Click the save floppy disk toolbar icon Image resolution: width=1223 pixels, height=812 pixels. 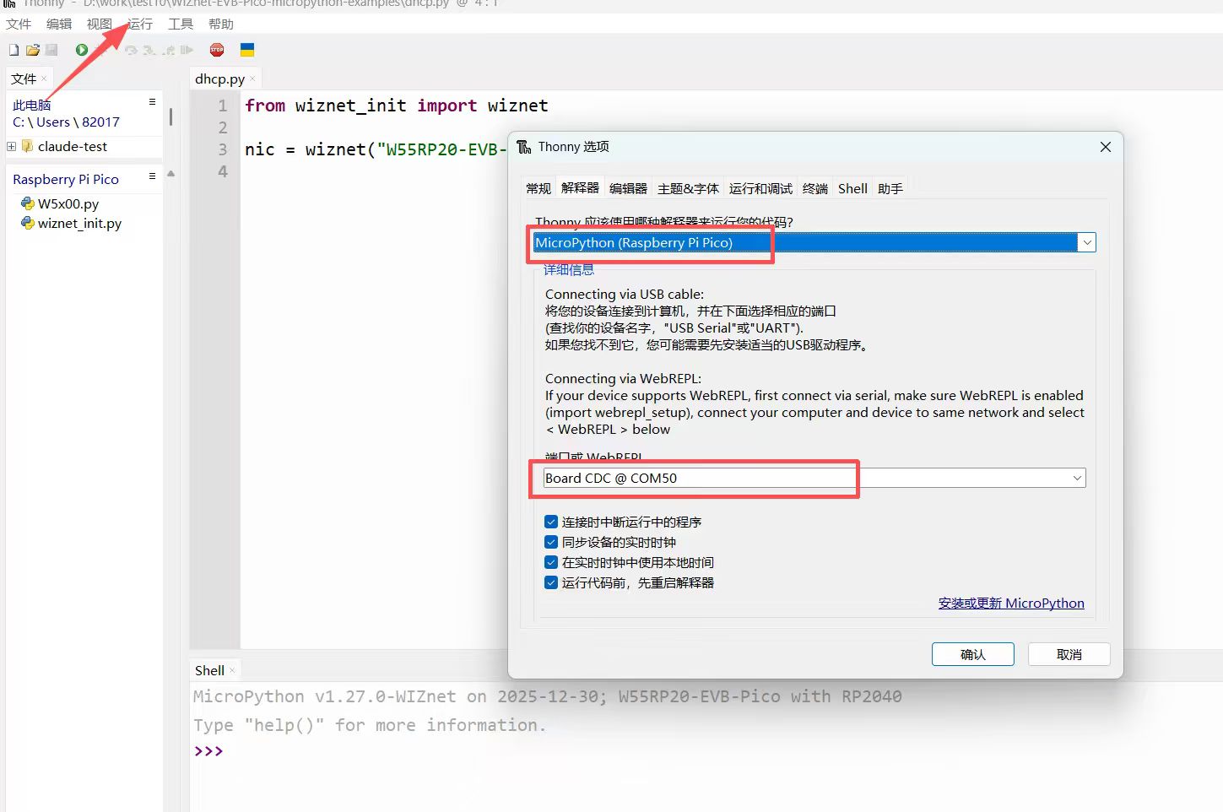click(x=51, y=51)
